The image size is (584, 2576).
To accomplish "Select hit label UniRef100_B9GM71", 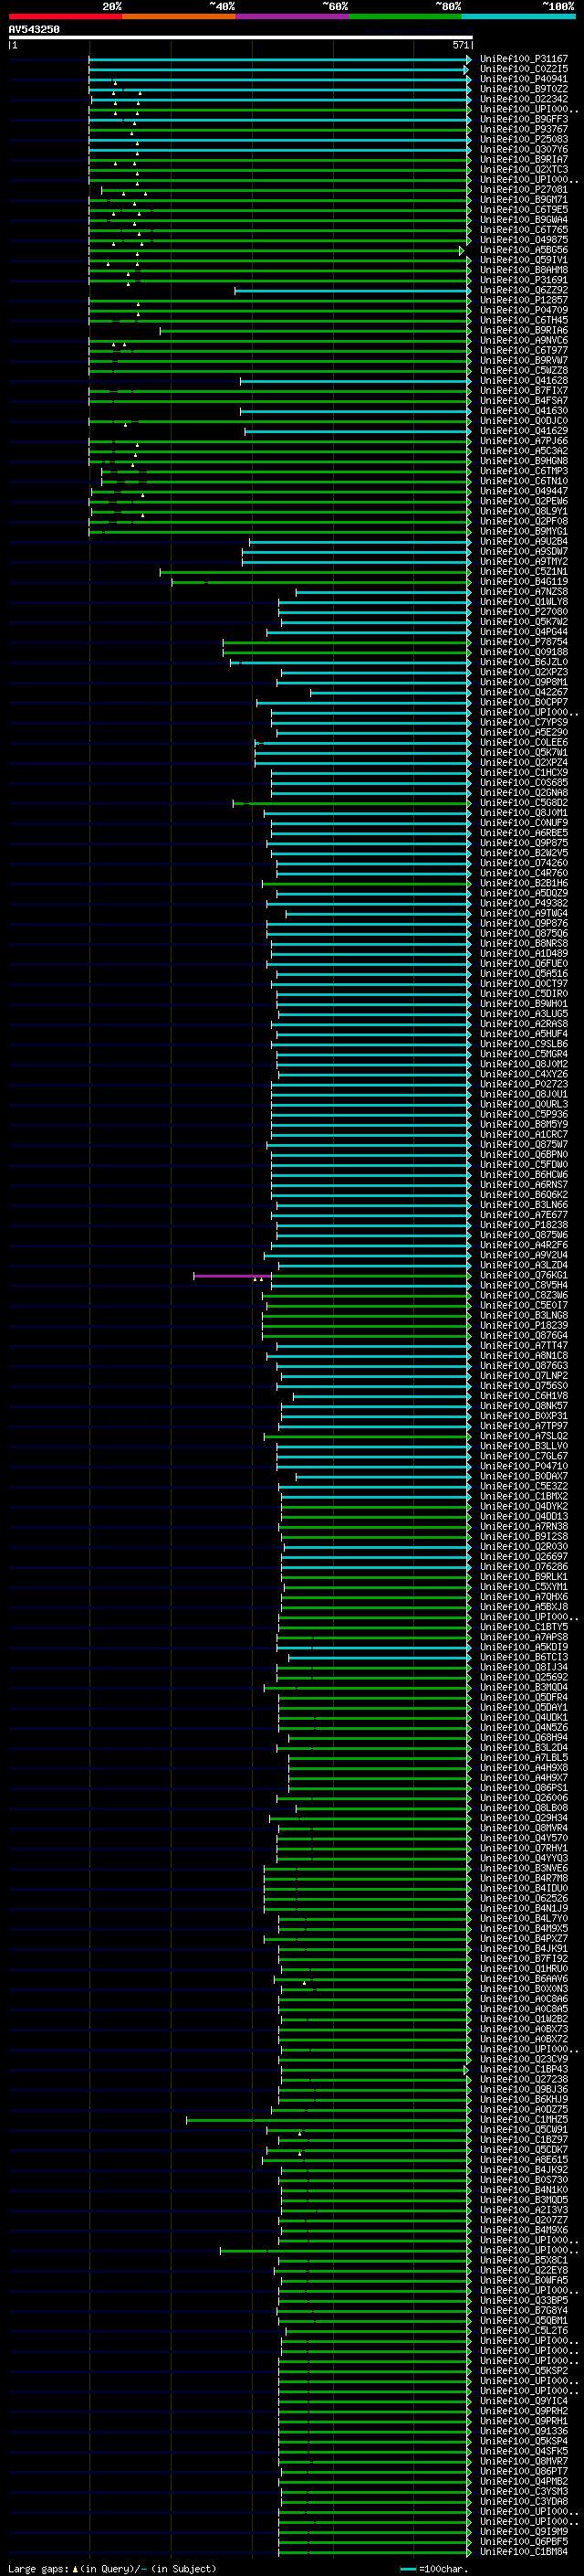I will tap(523, 200).
